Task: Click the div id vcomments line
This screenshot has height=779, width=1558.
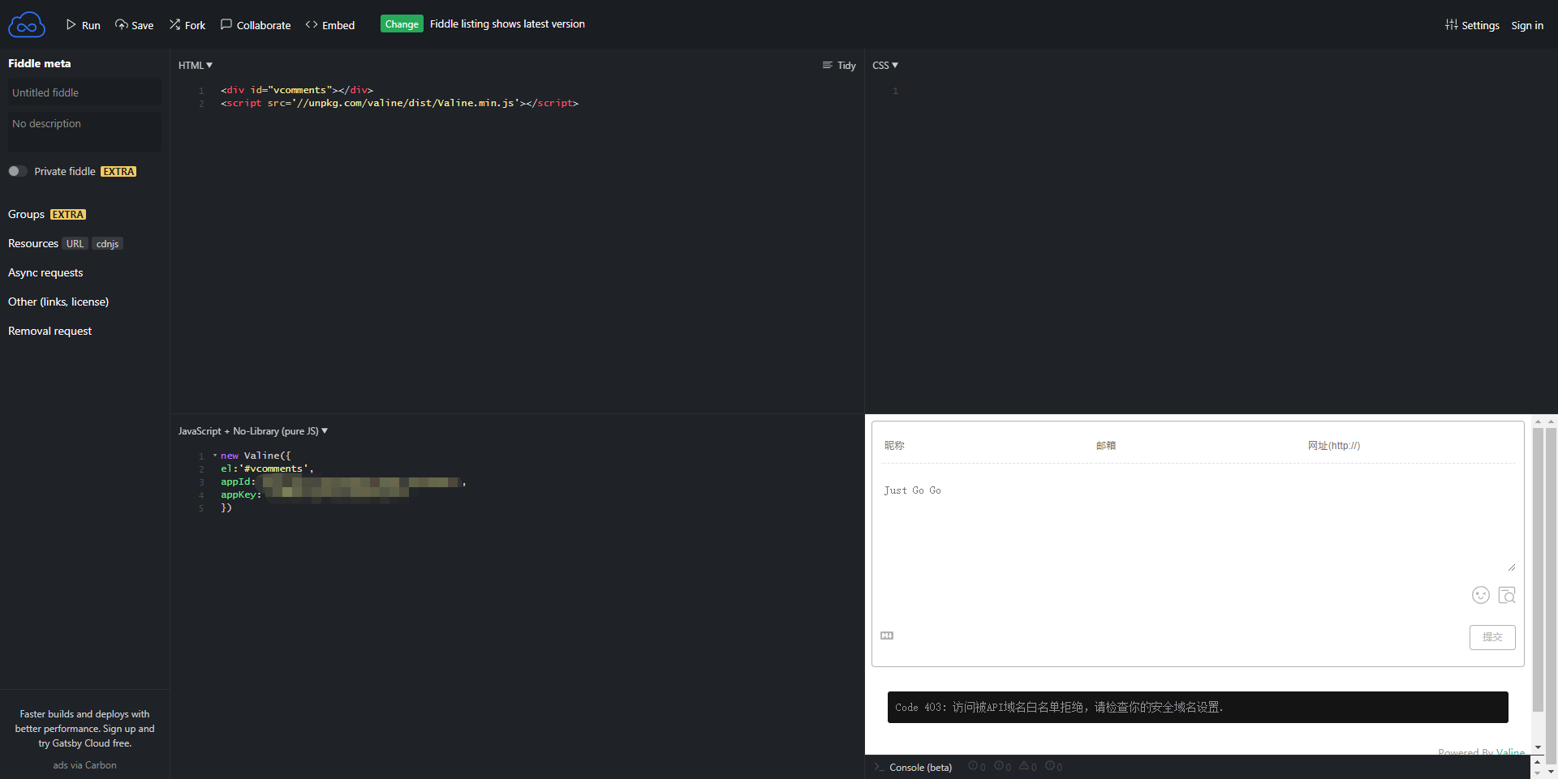Action: pos(297,90)
